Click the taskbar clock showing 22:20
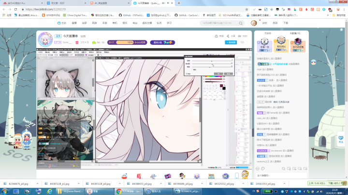The height and width of the screenshot is (195, 348). pos(334,191)
